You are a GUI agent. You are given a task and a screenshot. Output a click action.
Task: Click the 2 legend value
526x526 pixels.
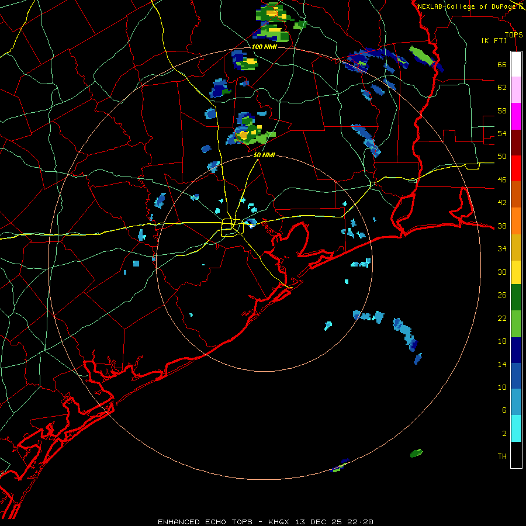pyautogui.click(x=504, y=434)
